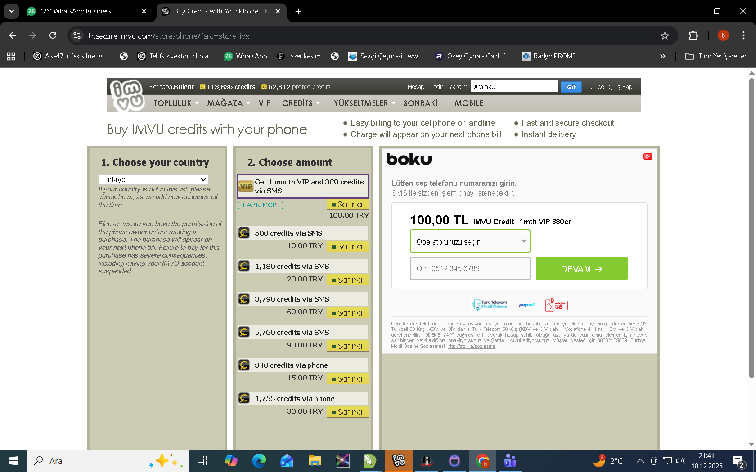Open Microsoft Teams from the taskbar
Image resolution: width=756 pixels, height=472 pixels.
tap(510, 461)
